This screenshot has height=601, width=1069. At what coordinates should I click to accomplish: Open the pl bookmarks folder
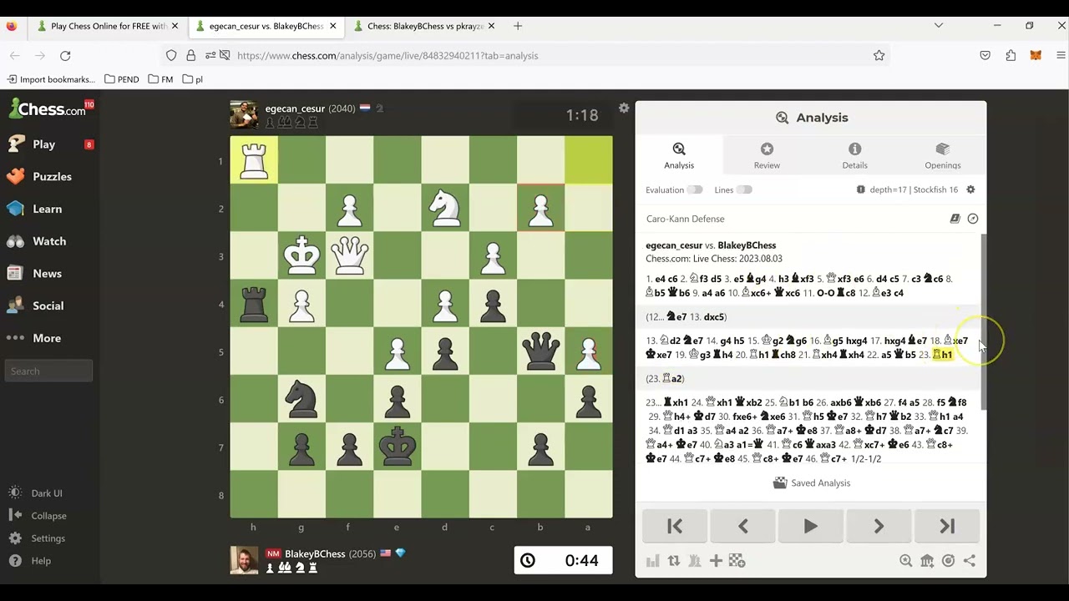pyautogui.click(x=192, y=79)
